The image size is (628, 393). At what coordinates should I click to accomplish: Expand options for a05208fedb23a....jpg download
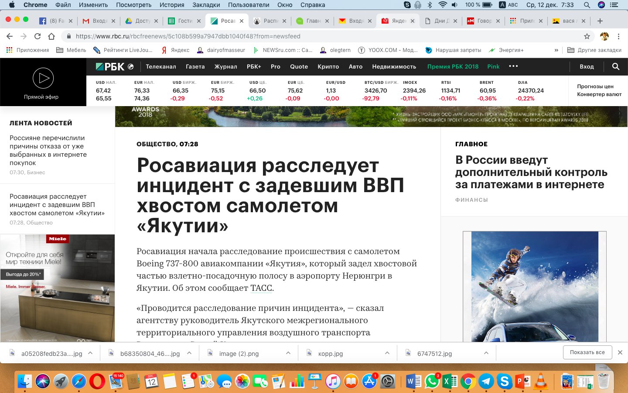90,353
